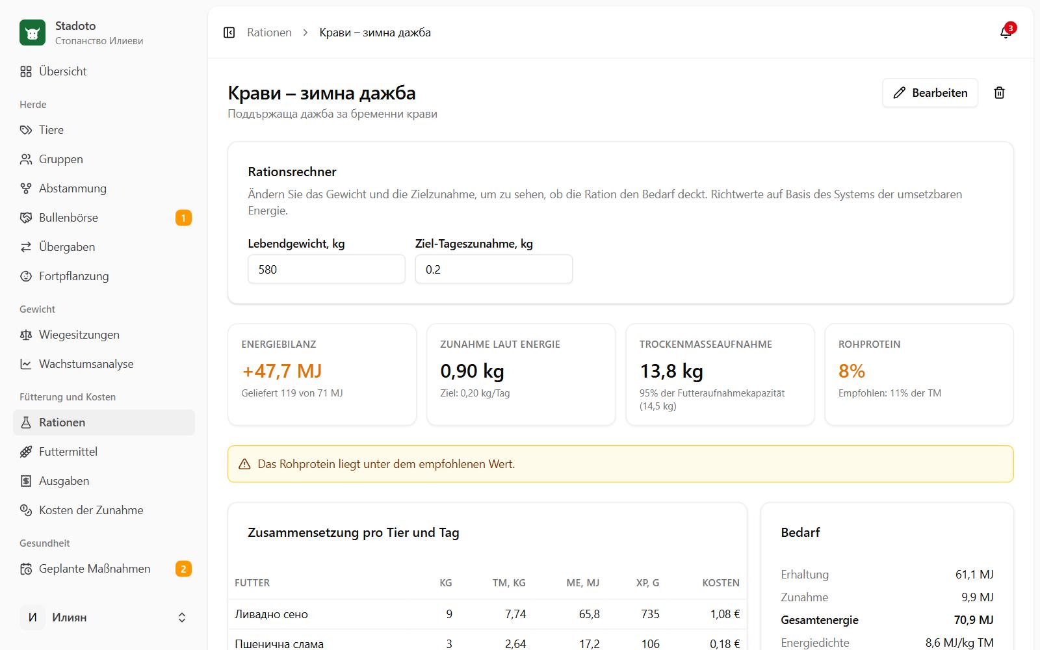
Task: Open Futtermittel from the sidebar
Action: coord(104,452)
